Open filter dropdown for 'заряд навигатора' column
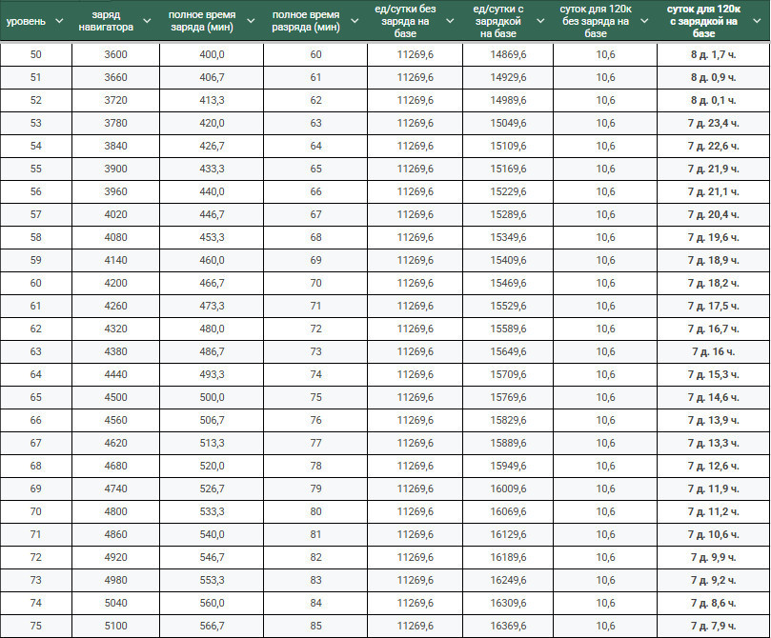The image size is (771, 638). point(147,21)
